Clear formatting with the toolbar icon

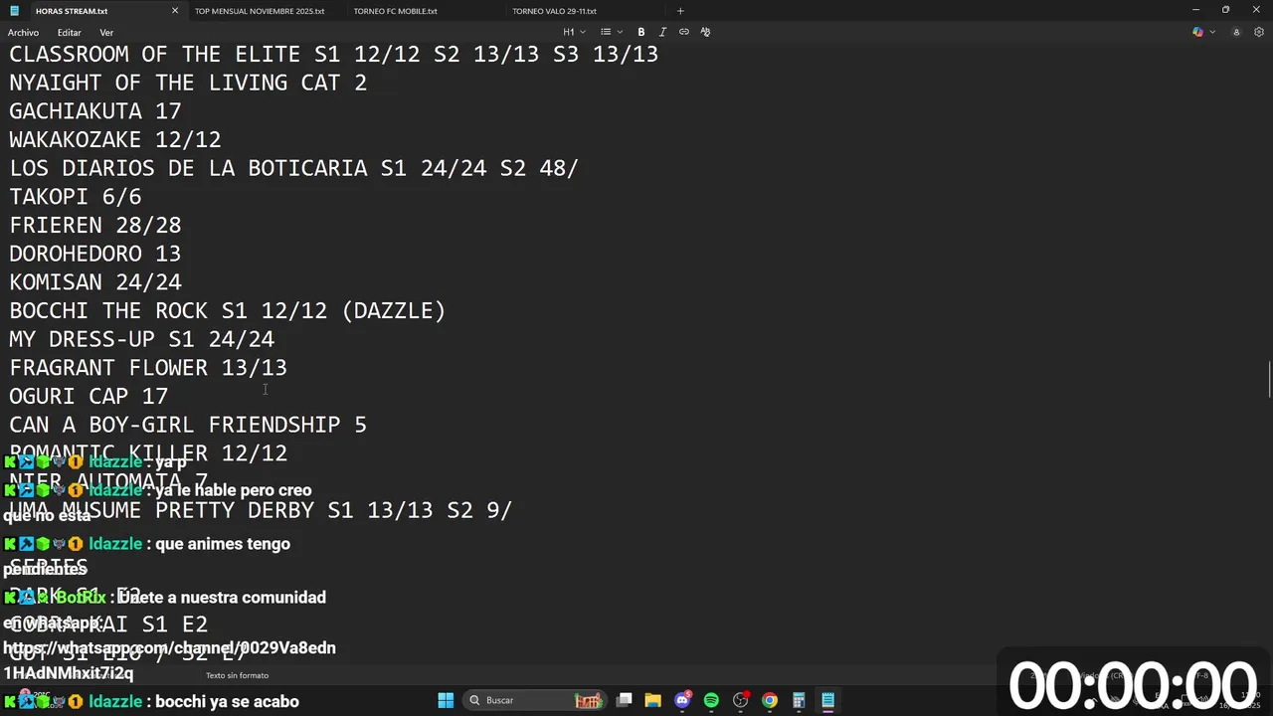(x=706, y=32)
